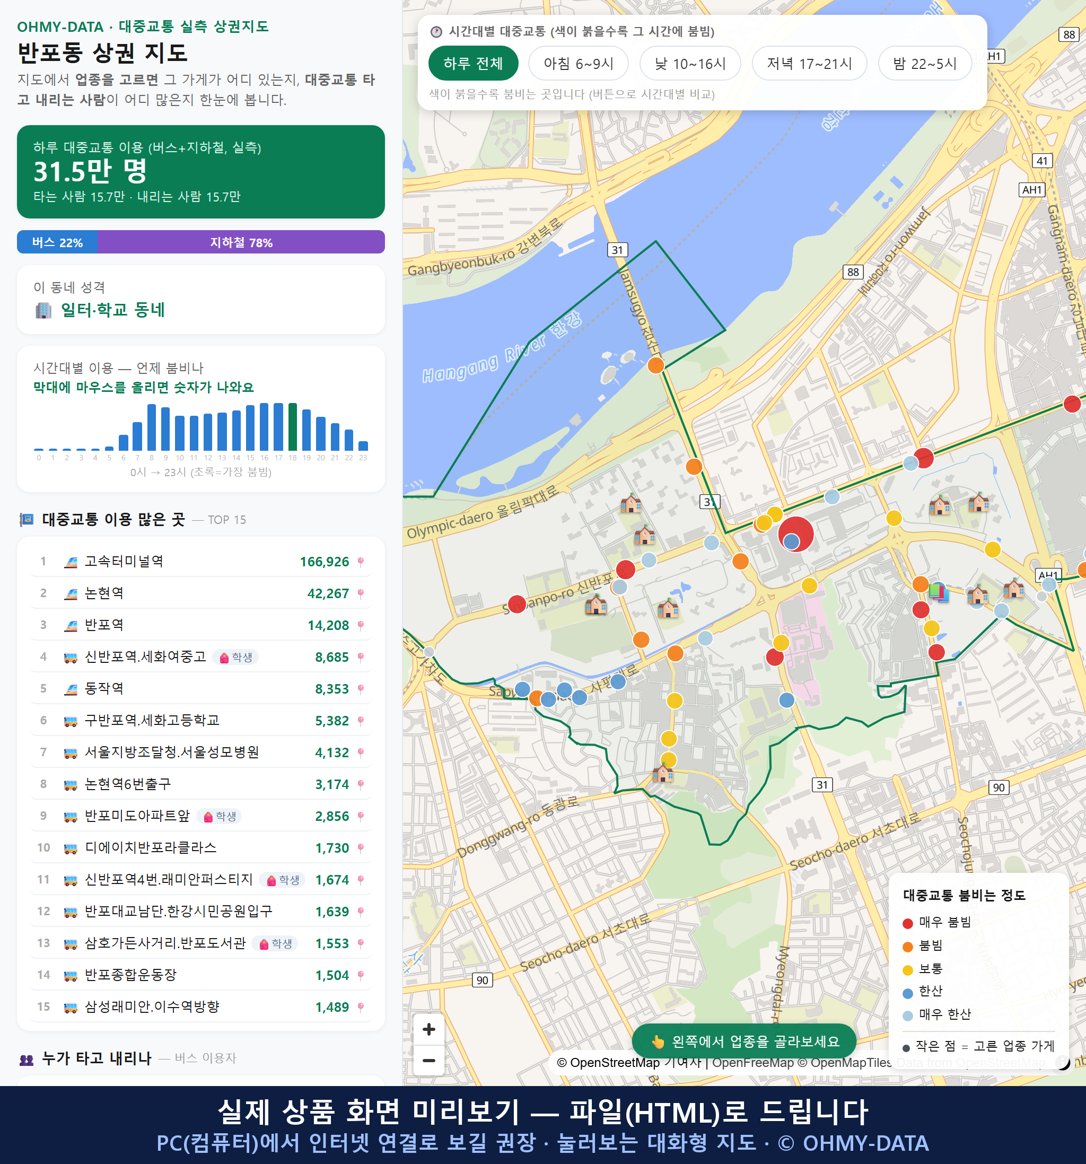Click the subway icon of 고속터미널역 row
This screenshot has height=1164, width=1086.
click(71, 562)
